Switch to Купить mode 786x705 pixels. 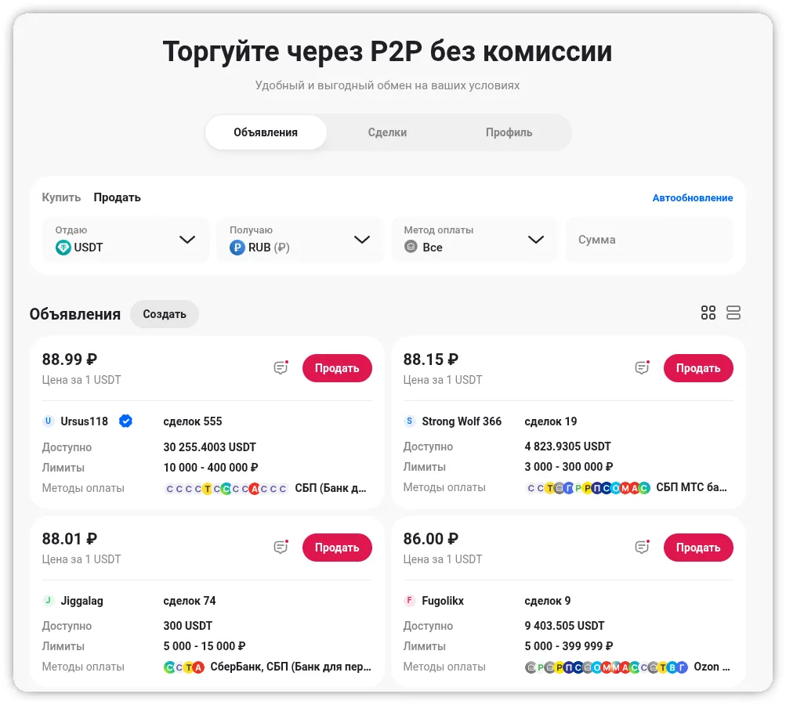(61, 197)
